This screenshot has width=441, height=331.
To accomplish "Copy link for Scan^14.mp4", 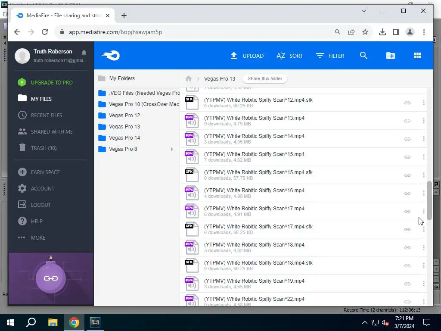I will coord(407,139).
